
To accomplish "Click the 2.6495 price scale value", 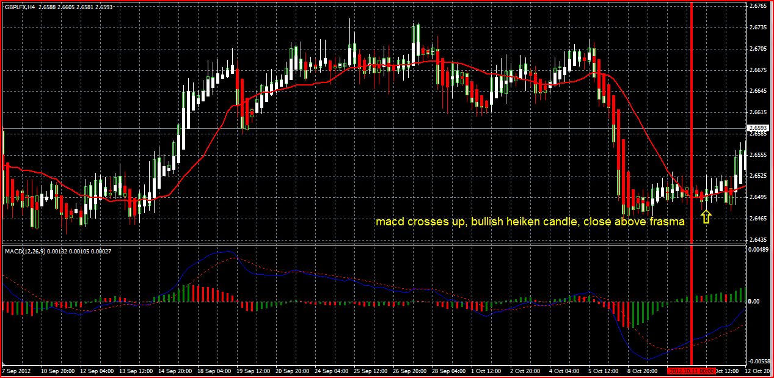I will pos(759,197).
